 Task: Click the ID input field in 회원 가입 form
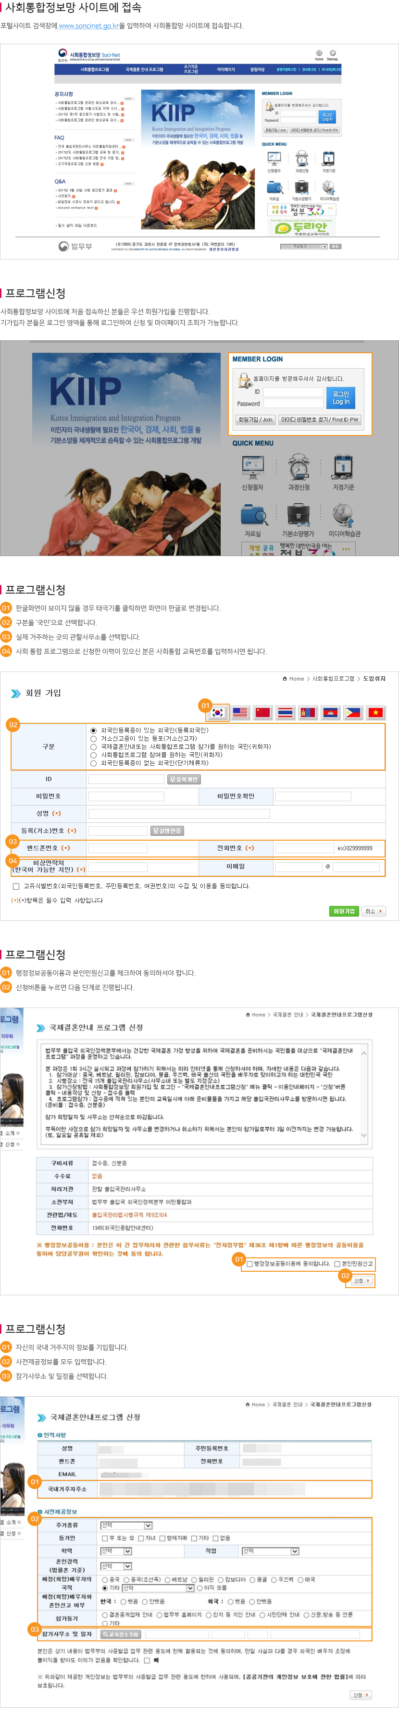point(126,779)
